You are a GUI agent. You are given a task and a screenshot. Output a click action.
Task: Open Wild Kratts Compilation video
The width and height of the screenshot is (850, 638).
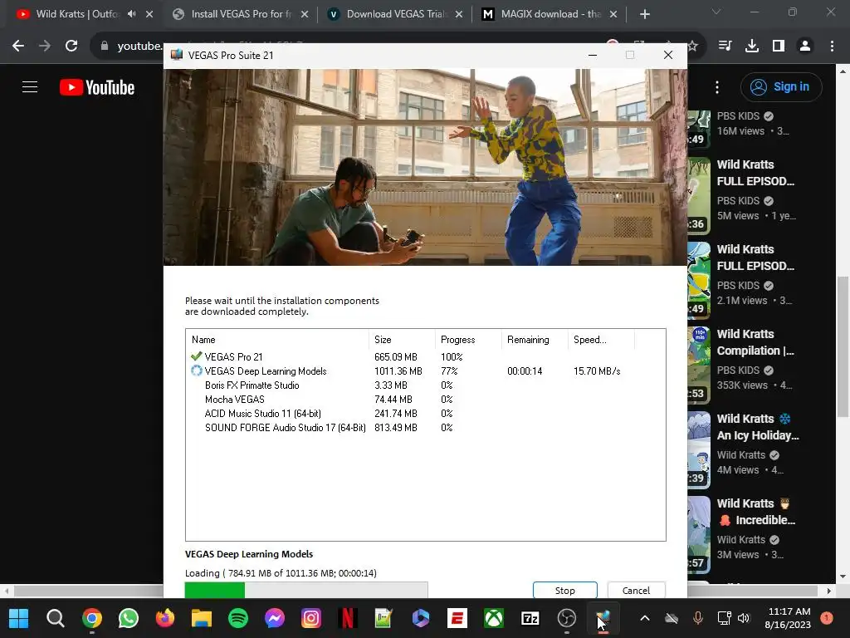point(755,342)
